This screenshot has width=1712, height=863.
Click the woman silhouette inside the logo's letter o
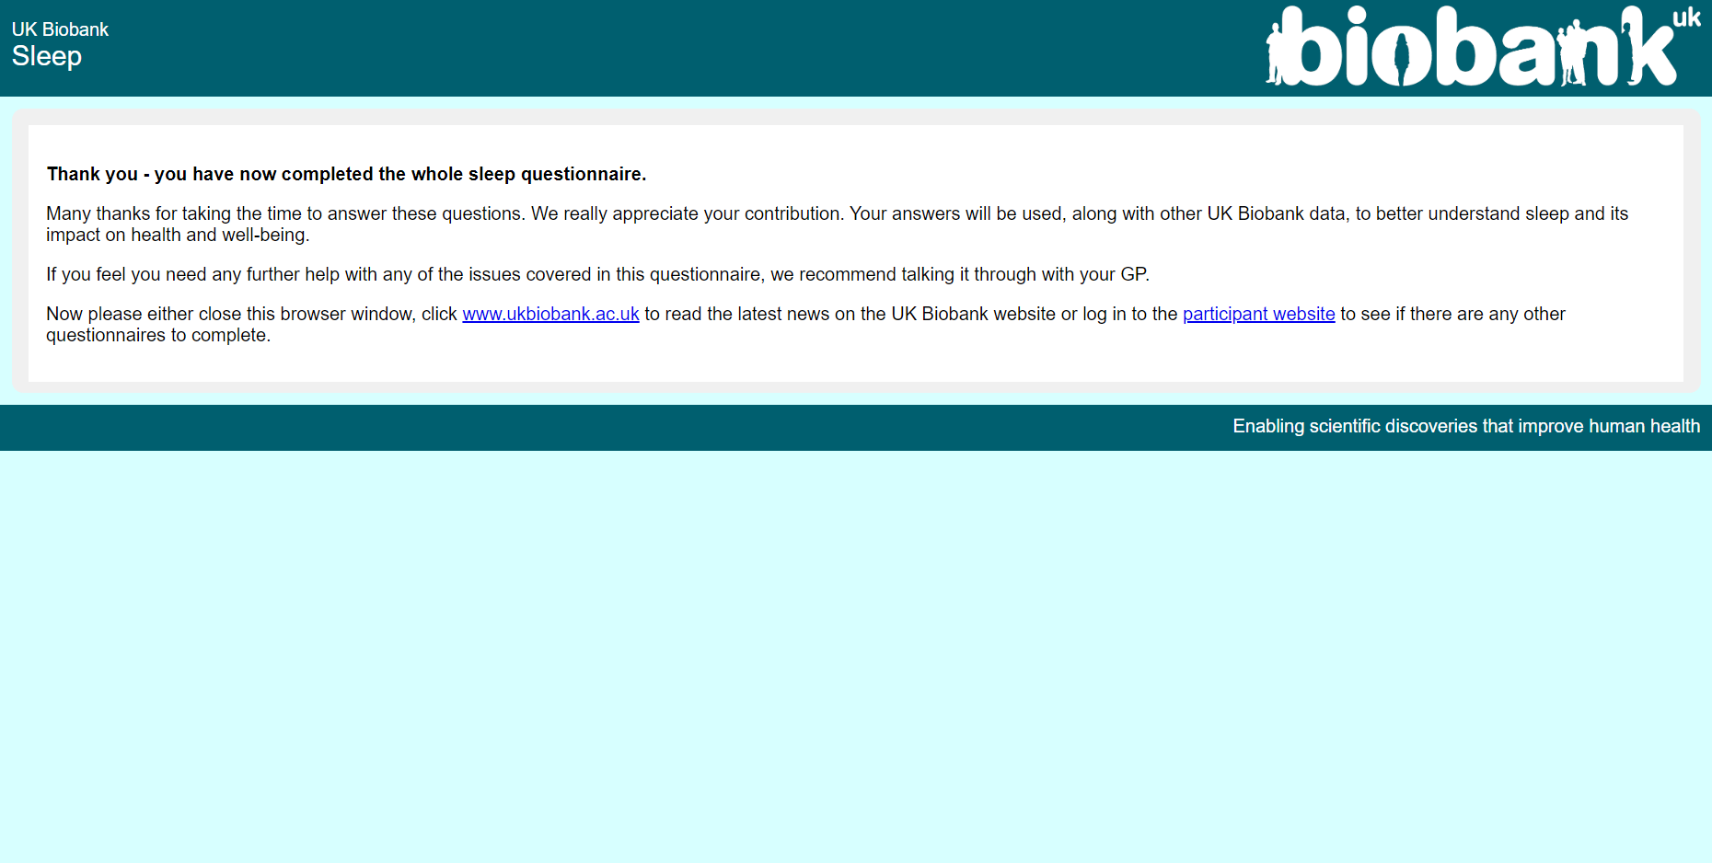[1402, 57]
